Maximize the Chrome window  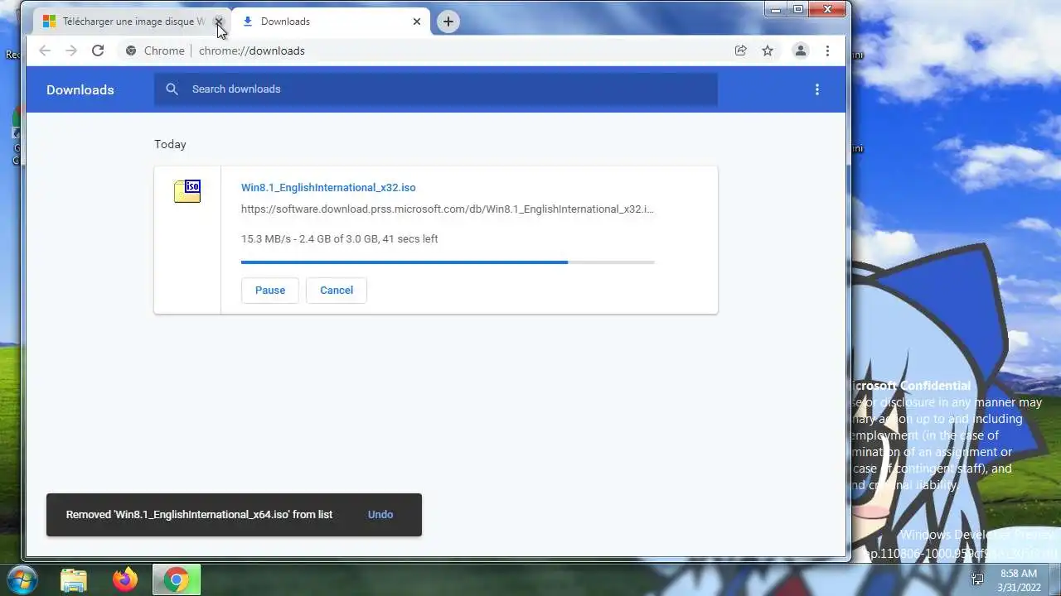click(x=798, y=10)
